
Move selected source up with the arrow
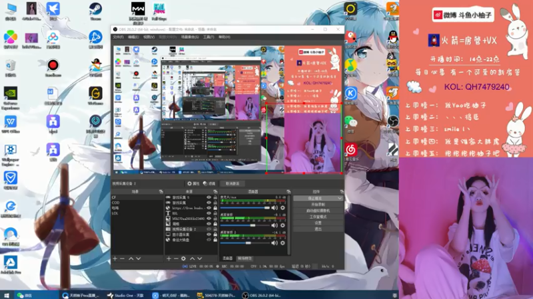[192, 258]
